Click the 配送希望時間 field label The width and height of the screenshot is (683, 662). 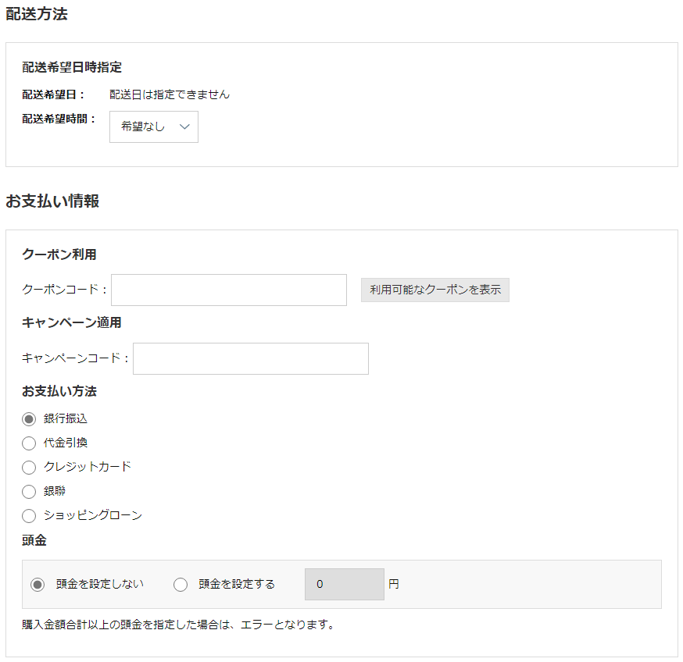[x=59, y=119]
